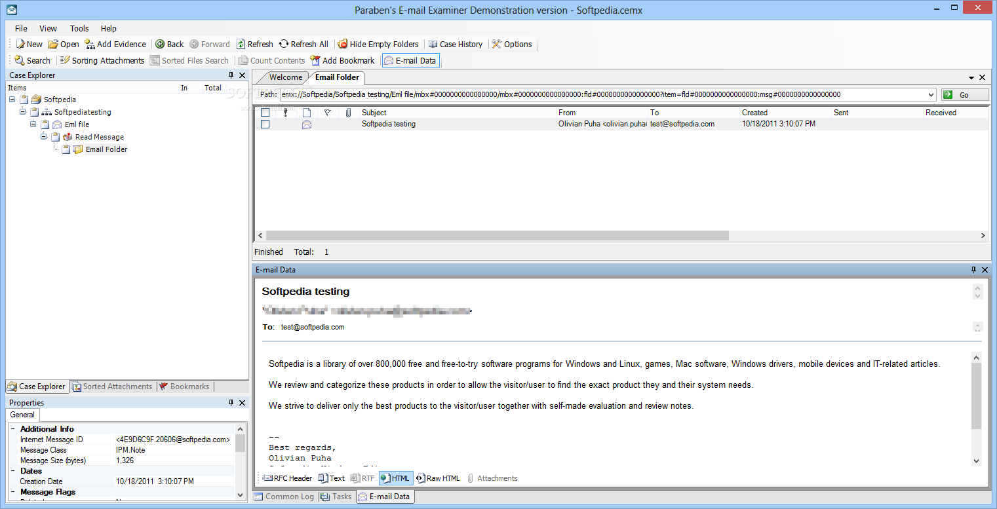Viewport: 997px width, 509px height.
Task: Click the email body vertical scrollbar thumb
Action: pos(976,396)
